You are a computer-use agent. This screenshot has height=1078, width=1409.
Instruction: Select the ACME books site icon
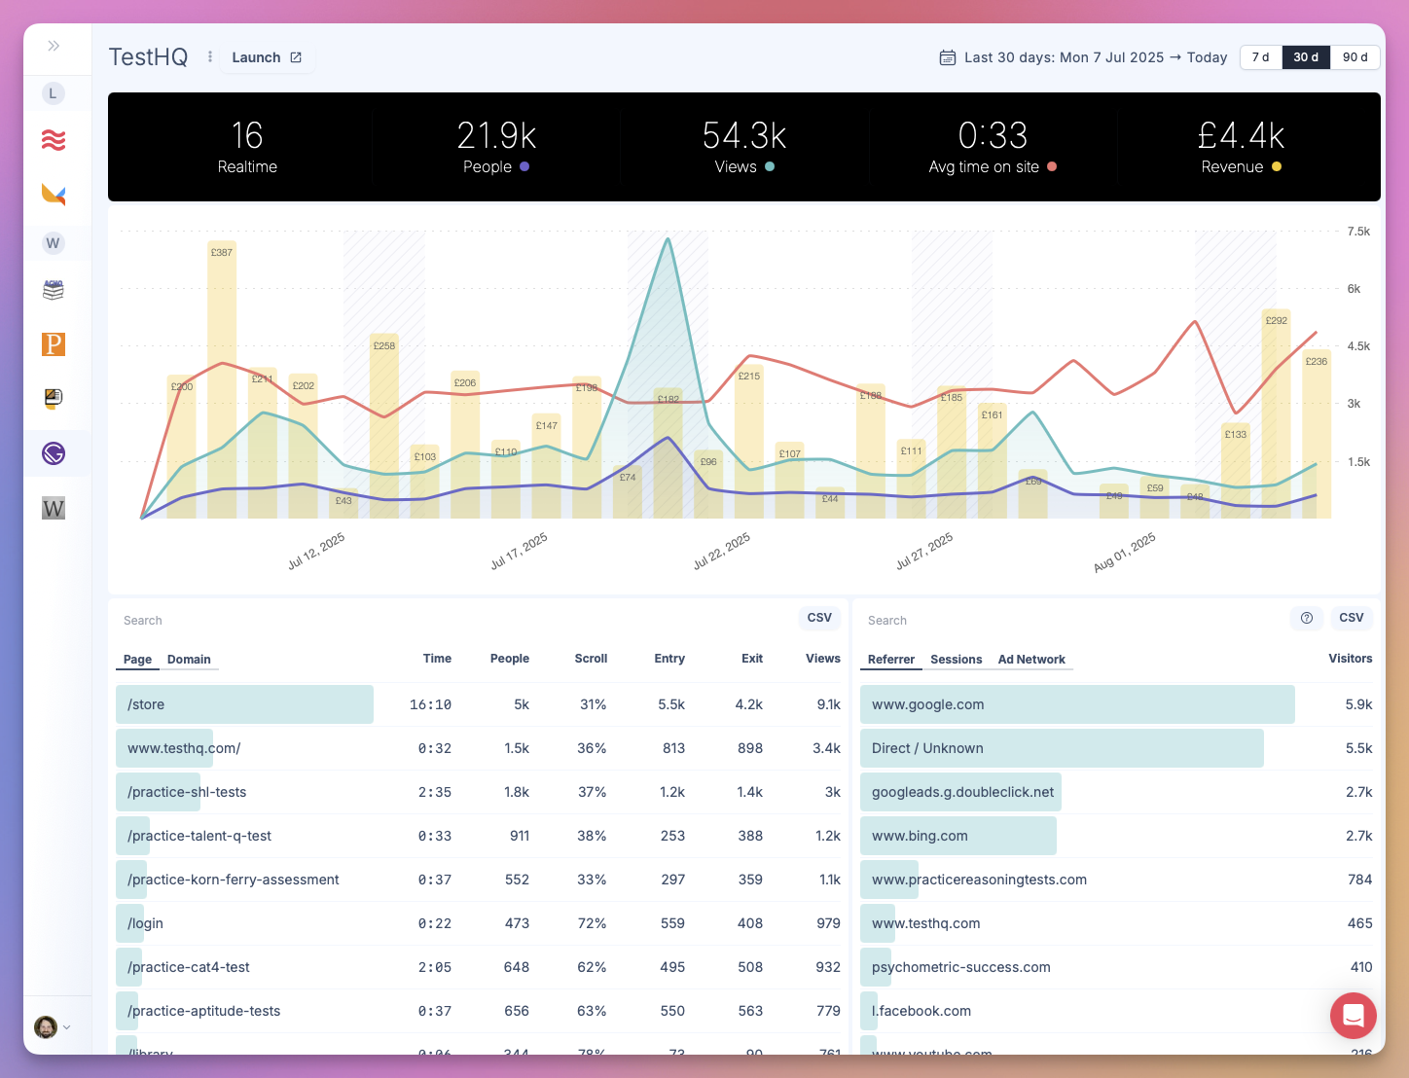pyautogui.click(x=53, y=289)
